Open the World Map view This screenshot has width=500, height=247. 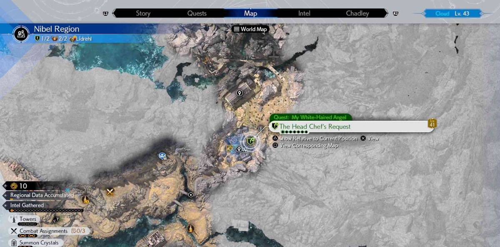(250, 29)
